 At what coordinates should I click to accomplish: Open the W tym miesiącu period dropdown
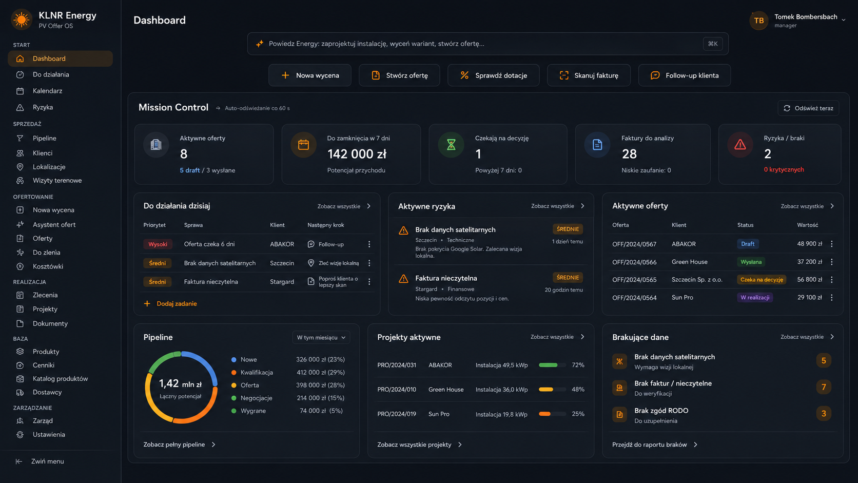(x=321, y=337)
